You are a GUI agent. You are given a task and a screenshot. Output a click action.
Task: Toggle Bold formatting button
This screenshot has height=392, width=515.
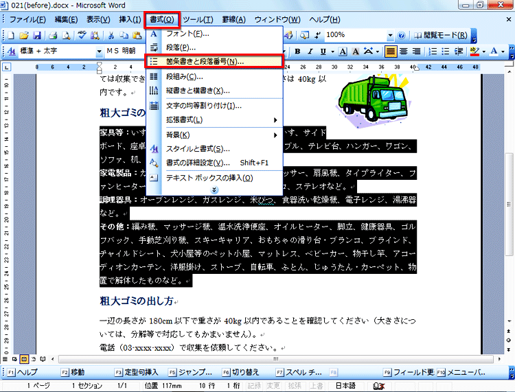pos(297,51)
